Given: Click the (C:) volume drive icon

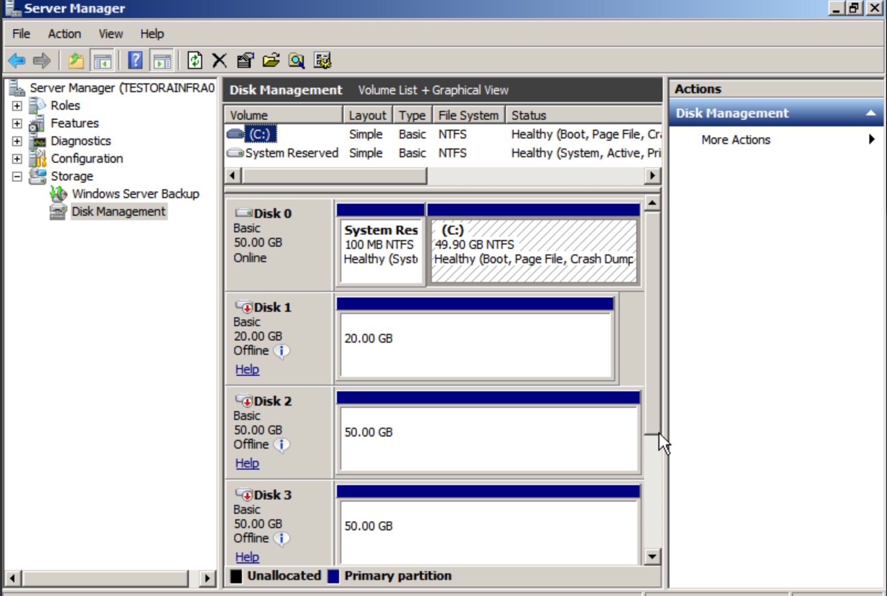Looking at the screenshot, I should click(x=235, y=134).
